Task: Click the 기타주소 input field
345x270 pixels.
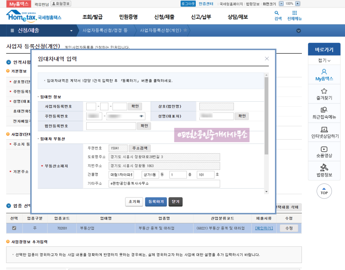Action: point(164,183)
